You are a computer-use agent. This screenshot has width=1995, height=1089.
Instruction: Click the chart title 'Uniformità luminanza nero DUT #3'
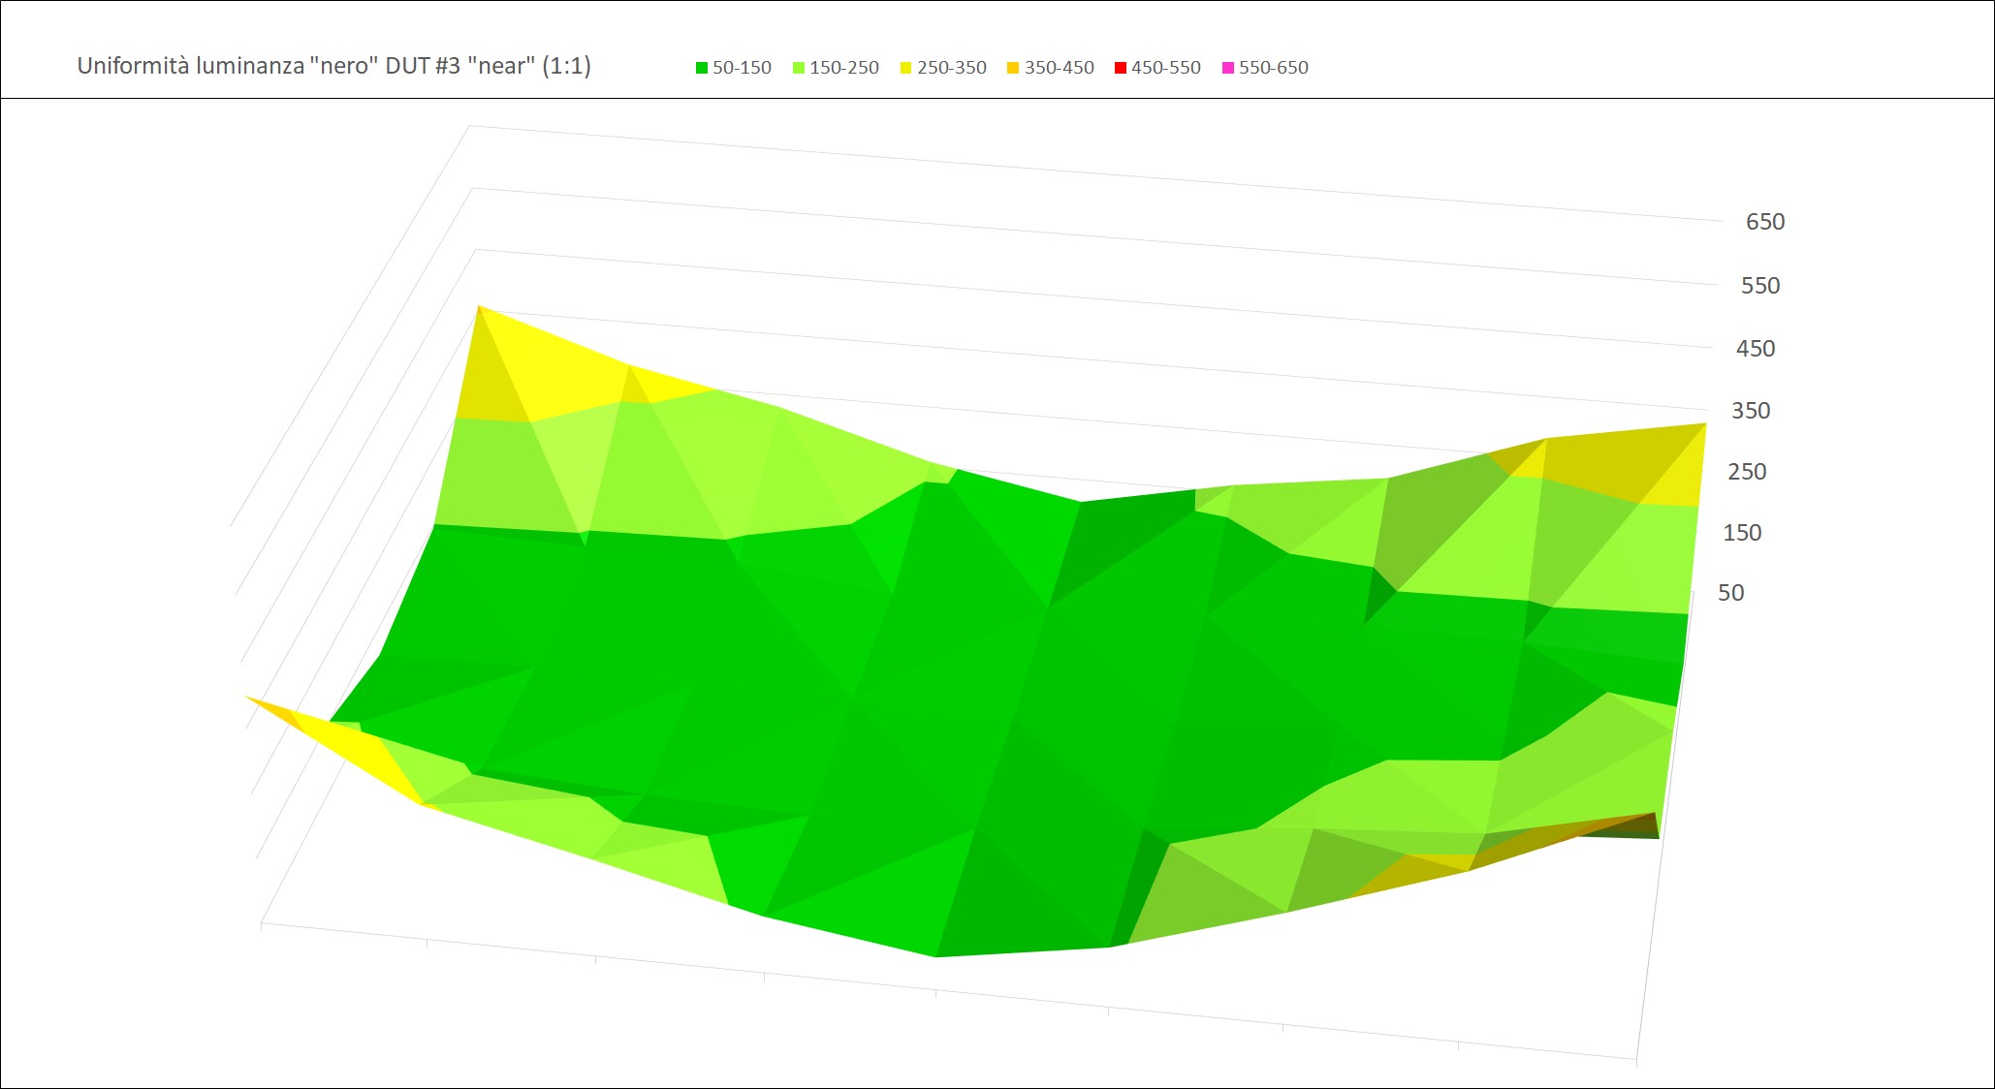(333, 66)
